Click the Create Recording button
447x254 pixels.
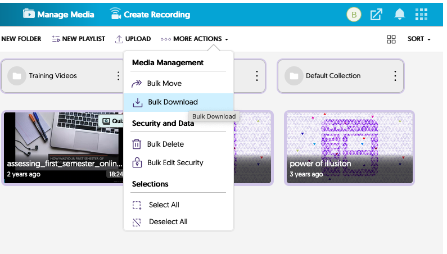pos(150,15)
